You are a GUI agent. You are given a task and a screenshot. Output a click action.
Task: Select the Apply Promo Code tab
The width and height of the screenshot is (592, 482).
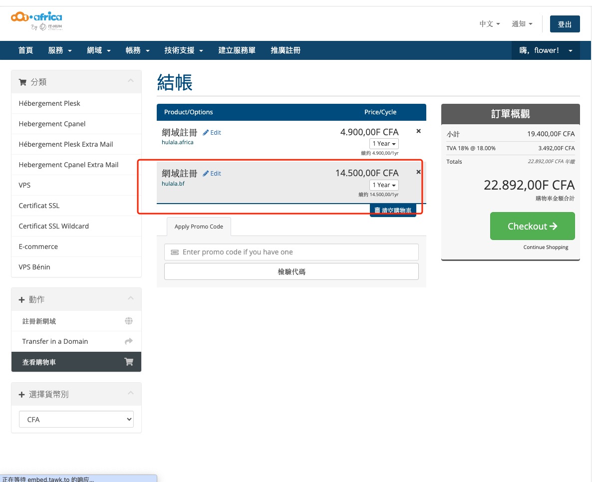[x=199, y=227]
